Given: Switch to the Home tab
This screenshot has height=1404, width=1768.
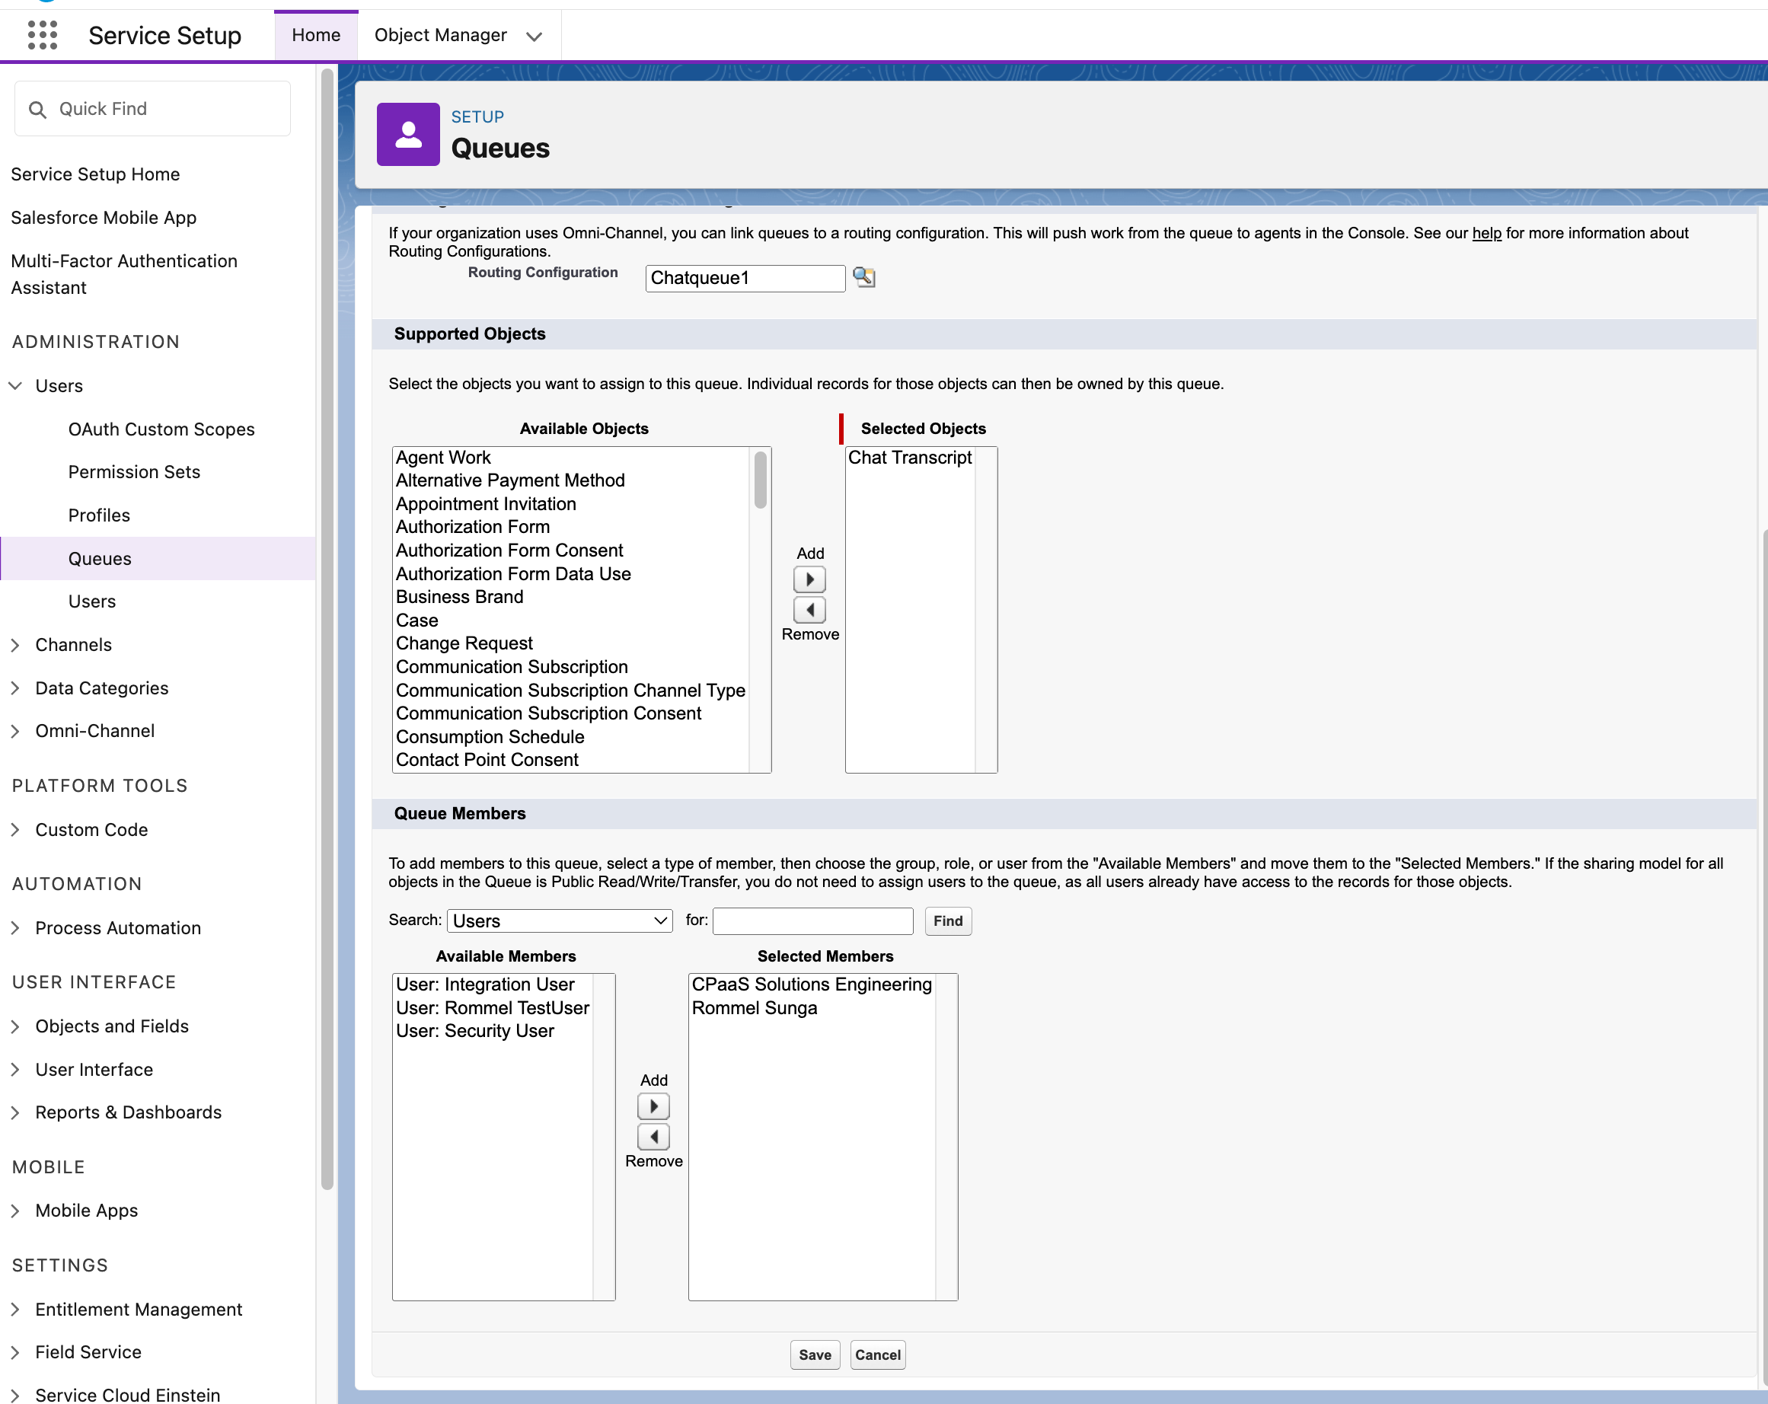Looking at the screenshot, I should (316, 35).
